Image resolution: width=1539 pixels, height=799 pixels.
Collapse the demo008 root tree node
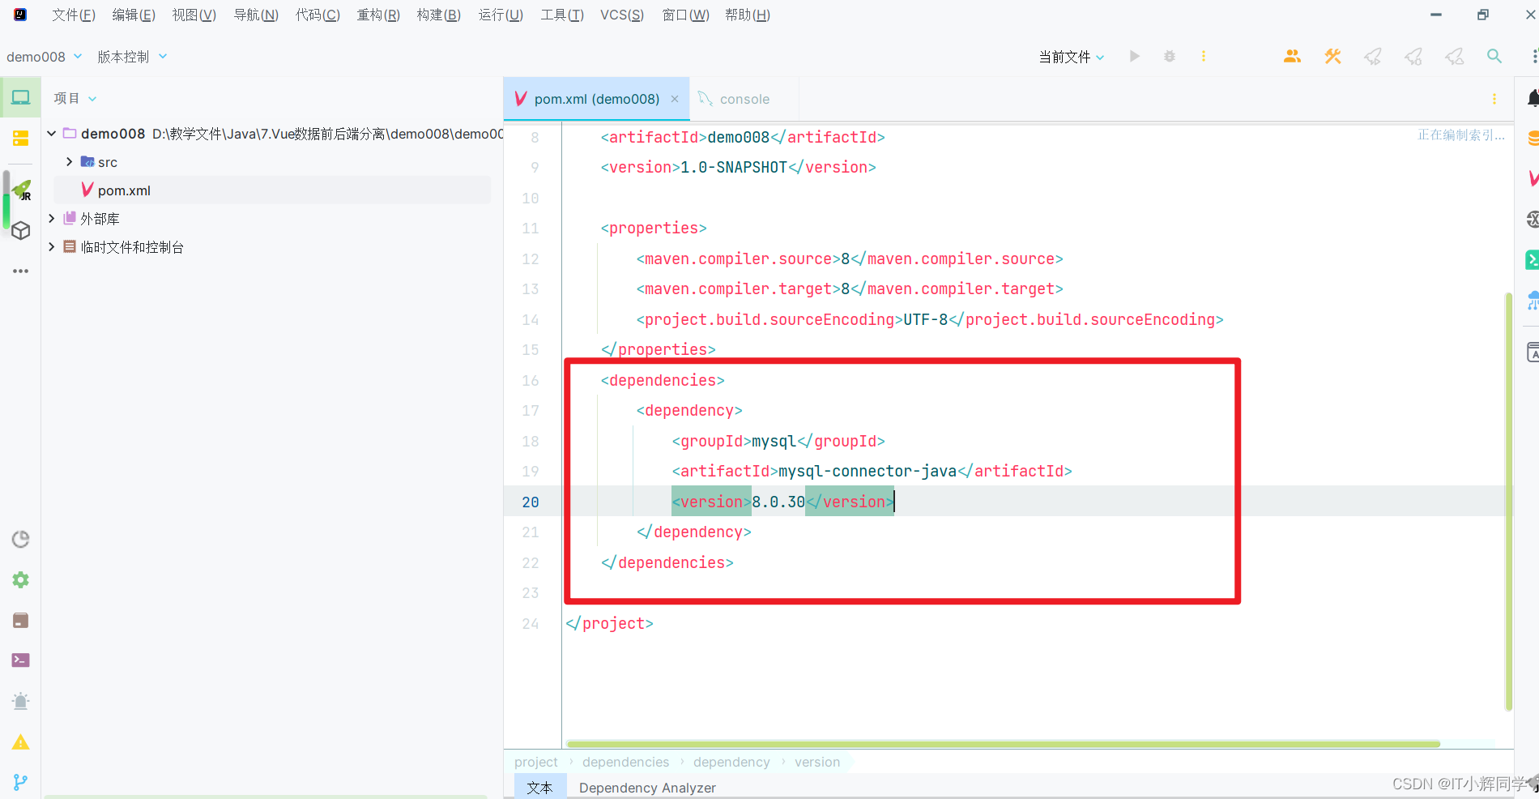[52, 134]
